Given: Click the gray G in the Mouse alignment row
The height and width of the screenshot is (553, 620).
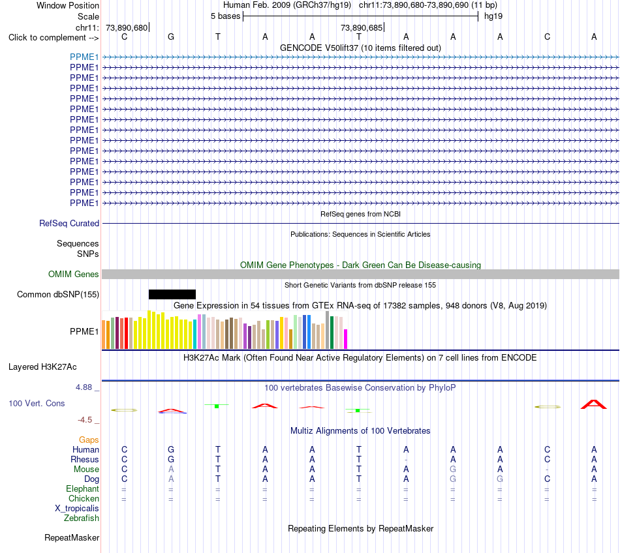Looking at the screenshot, I should click(x=453, y=470).
